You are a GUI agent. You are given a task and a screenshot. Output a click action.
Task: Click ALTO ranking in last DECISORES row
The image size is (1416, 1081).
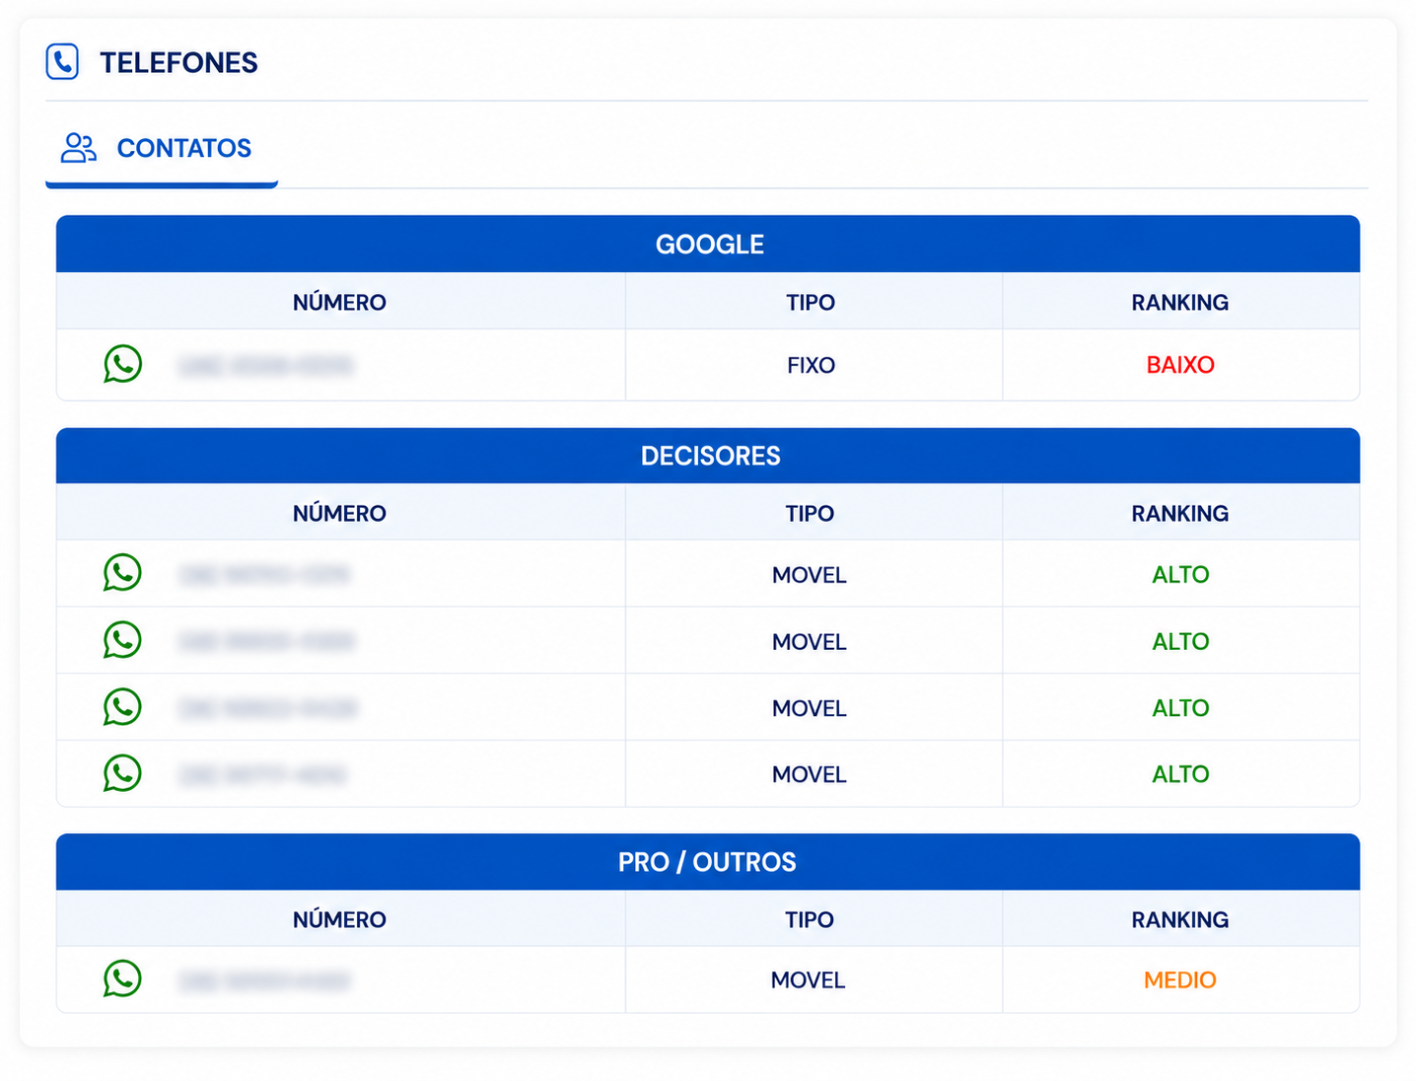(x=1180, y=774)
